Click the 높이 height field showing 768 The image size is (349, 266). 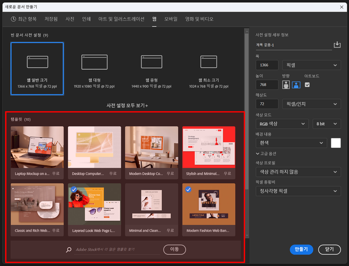click(267, 84)
